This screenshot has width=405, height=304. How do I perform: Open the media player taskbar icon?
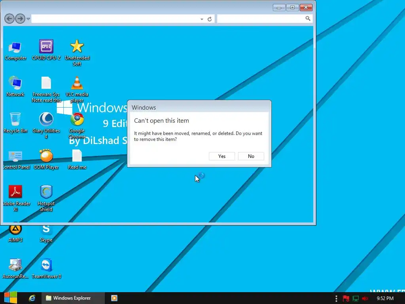[x=114, y=298]
